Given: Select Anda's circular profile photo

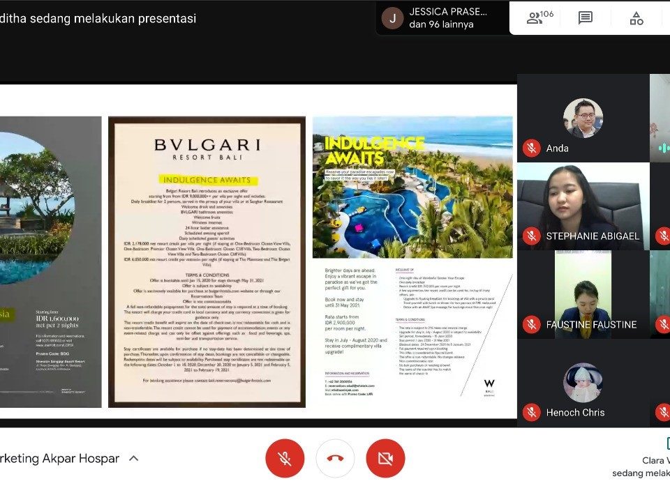Looking at the screenshot, I should (583, 118).
